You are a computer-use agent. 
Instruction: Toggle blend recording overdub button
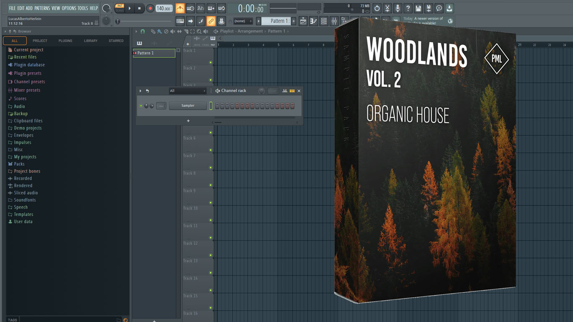(211, 8)
